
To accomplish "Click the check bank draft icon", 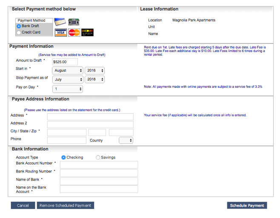I will (x=60, y=22).
